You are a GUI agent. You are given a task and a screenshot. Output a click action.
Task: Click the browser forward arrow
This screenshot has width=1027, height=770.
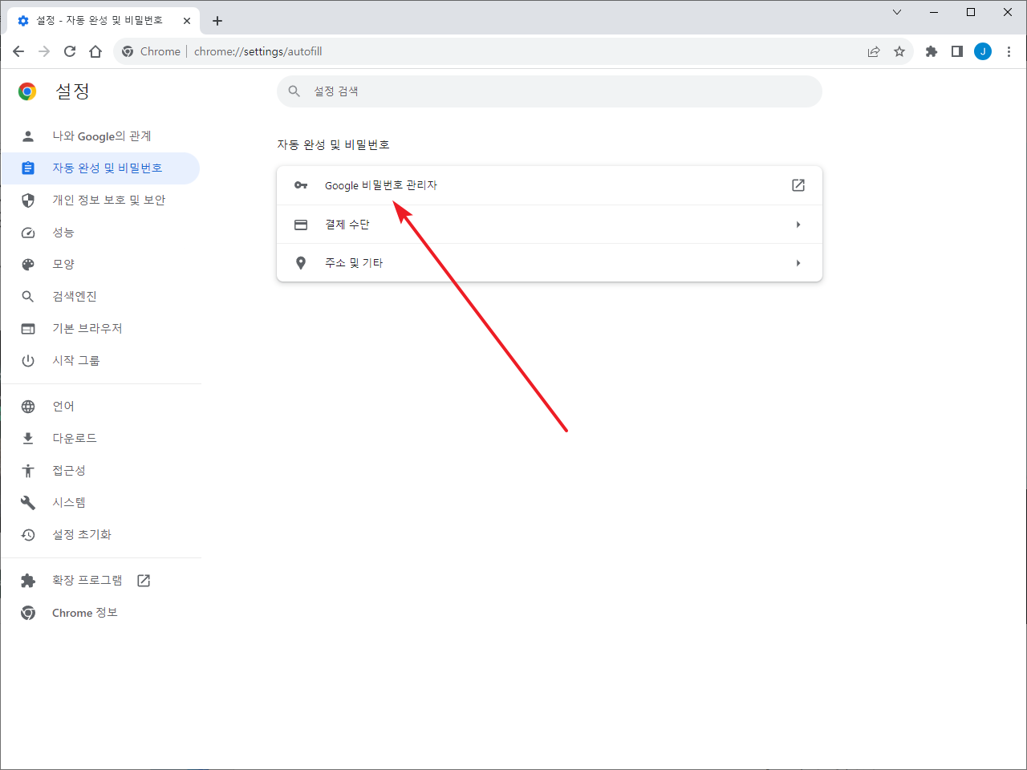[x=44, y=51]
